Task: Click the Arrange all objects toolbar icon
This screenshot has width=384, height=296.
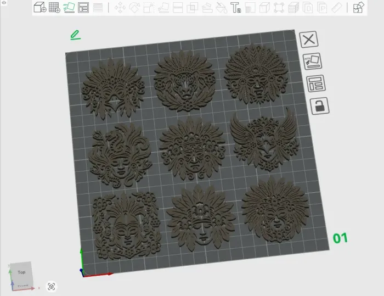Action: (83, 7)
